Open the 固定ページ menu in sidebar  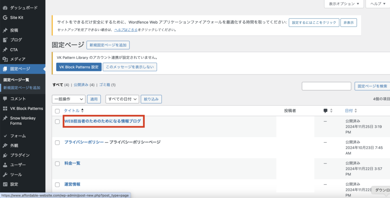[20, 69]
